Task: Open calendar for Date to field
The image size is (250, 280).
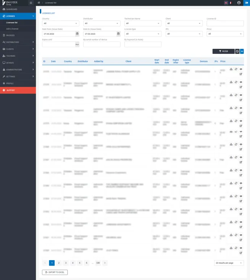Action: tap(118, 34)
